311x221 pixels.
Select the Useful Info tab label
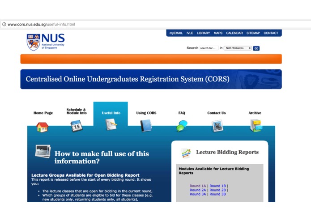coord(111,113)
